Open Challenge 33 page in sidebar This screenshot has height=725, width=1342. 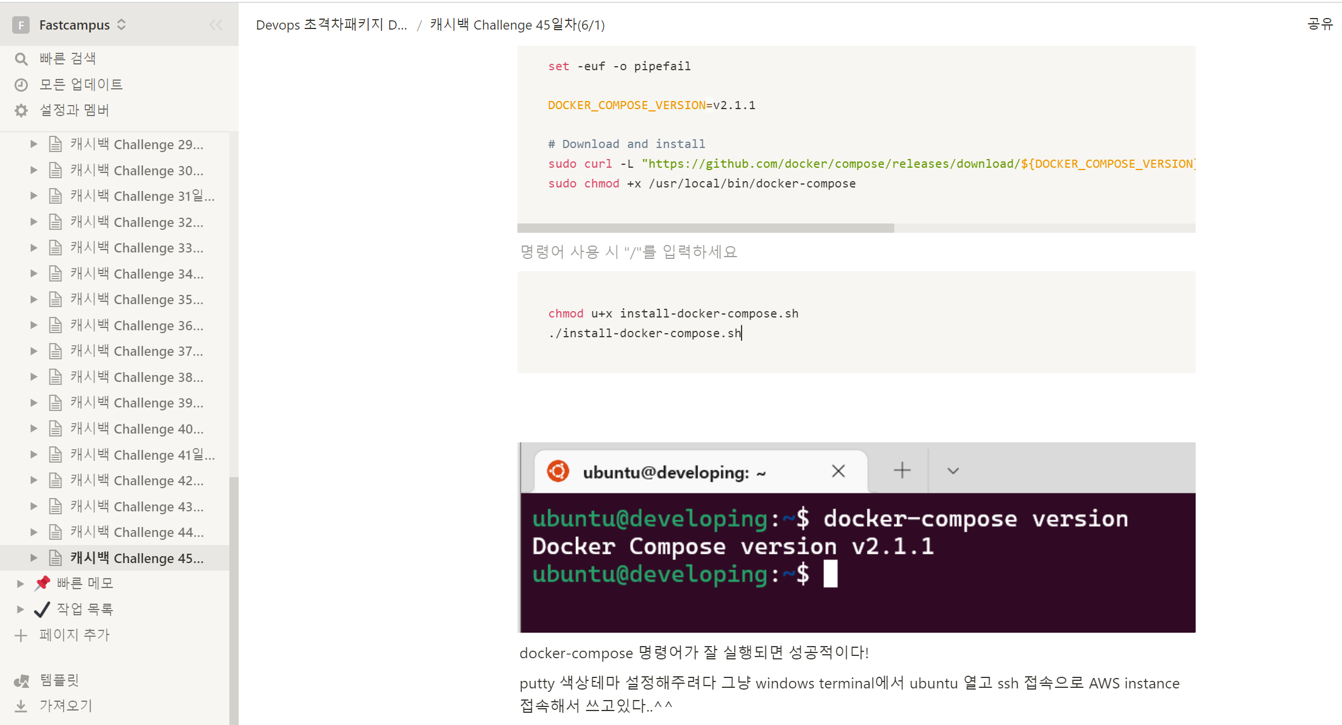tap(136, 248)
